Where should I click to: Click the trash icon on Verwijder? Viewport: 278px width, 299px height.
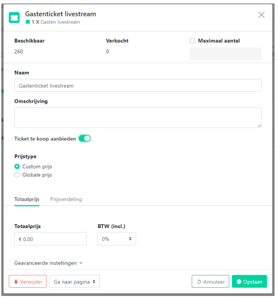click(16, 282)
